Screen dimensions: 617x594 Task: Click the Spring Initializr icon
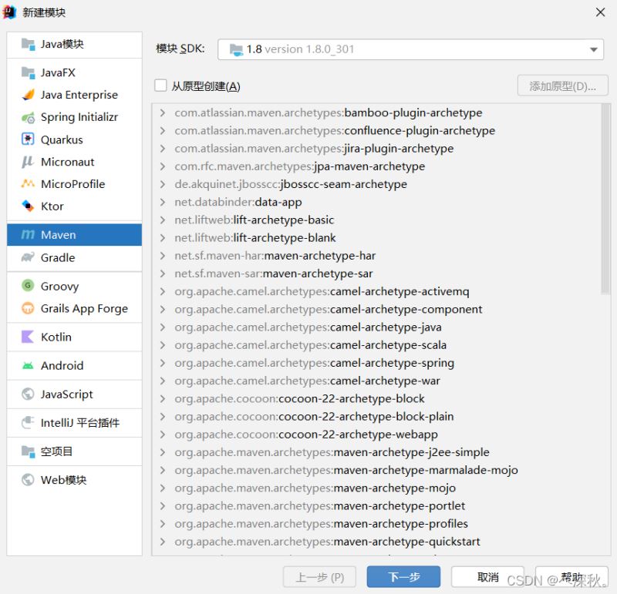click(28, 118)
